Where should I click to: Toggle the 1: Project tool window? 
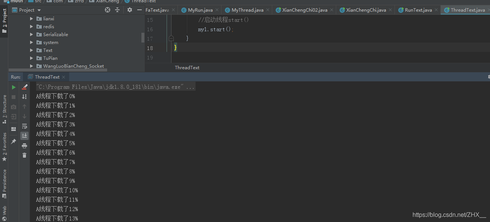coord(4,21)
